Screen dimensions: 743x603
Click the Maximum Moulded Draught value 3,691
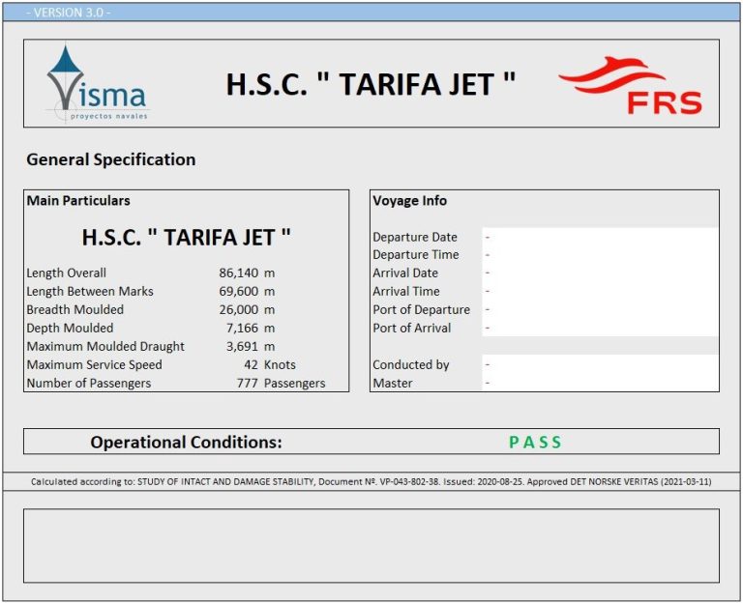click(x=242, y=347)
